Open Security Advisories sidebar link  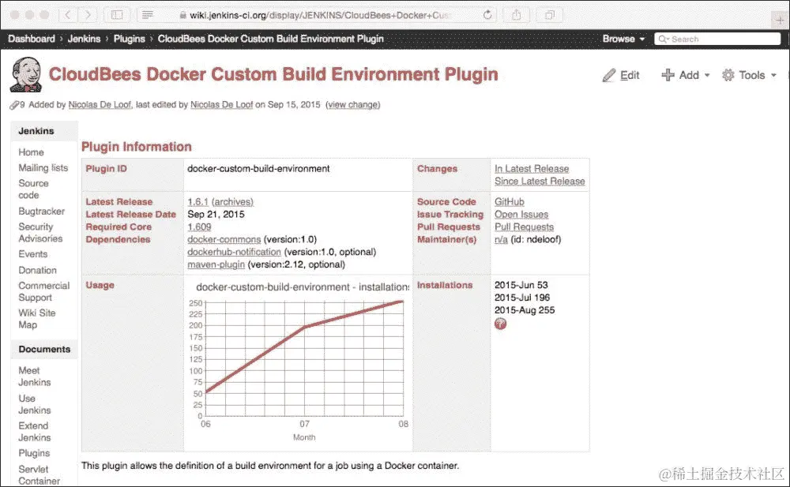[40, 233]
